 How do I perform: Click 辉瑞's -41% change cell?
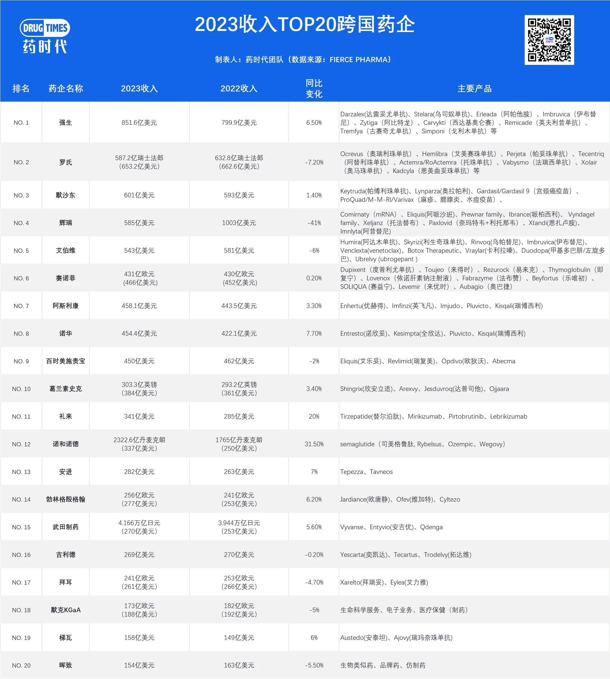pyautogui.click(x=314, y=223)
